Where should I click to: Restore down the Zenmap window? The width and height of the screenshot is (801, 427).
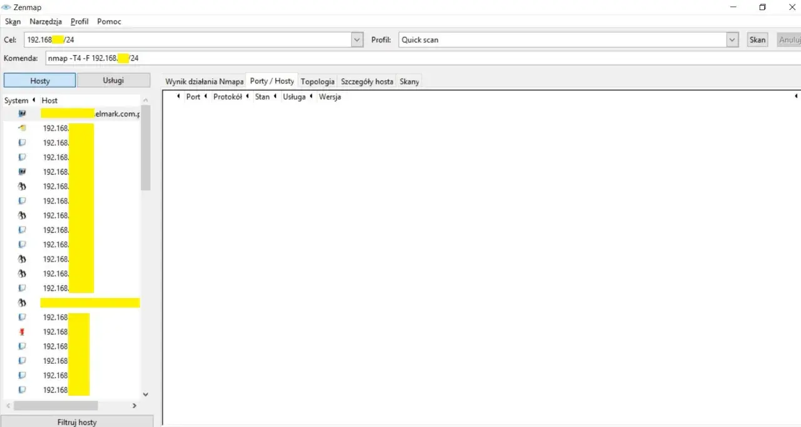(x=762, y=7)
